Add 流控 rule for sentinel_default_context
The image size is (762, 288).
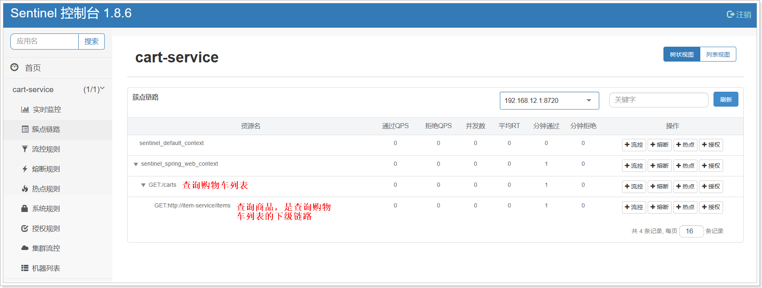coord(634,145)
